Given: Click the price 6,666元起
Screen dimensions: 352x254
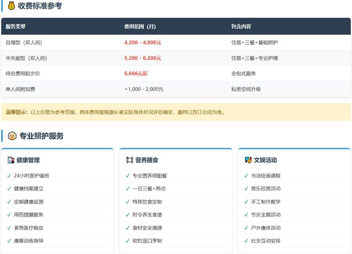Looking at the screenshot, I should tap(136, 74).
